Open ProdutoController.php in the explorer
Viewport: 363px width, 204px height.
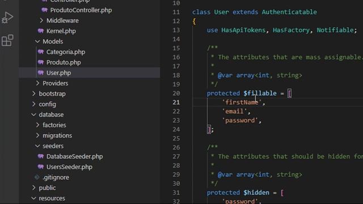tap(81, 10)
